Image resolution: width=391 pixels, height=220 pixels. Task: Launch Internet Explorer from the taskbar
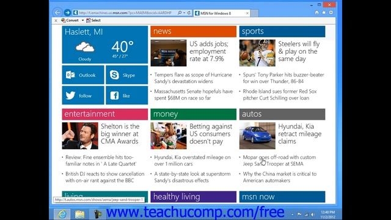point(62,215)
